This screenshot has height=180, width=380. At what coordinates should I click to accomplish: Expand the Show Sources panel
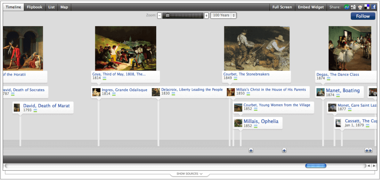pyautogui.click(x=190, y=174)
